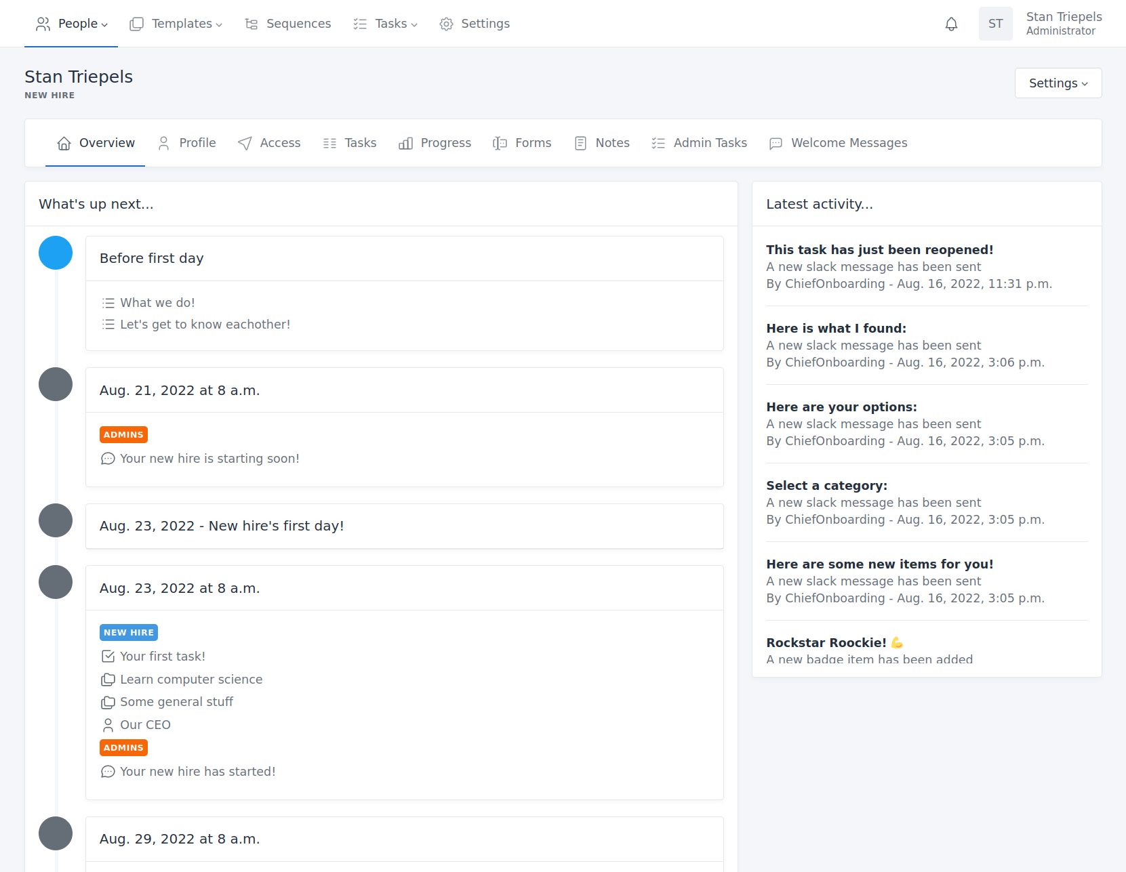
Task: Click the Forms input icon
Action: [x=500, y=143]
